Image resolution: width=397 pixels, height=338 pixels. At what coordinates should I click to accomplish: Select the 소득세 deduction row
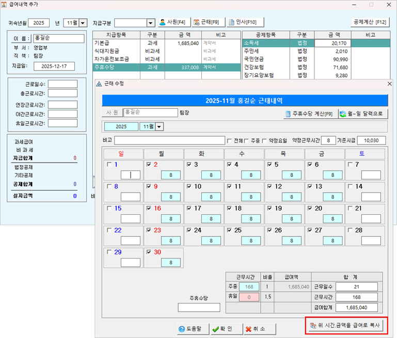(x=316, y=43)
